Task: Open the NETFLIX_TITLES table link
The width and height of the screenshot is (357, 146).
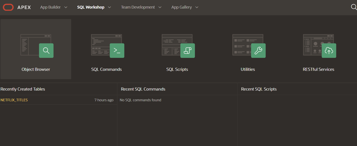Action: [x=14, y=100]
